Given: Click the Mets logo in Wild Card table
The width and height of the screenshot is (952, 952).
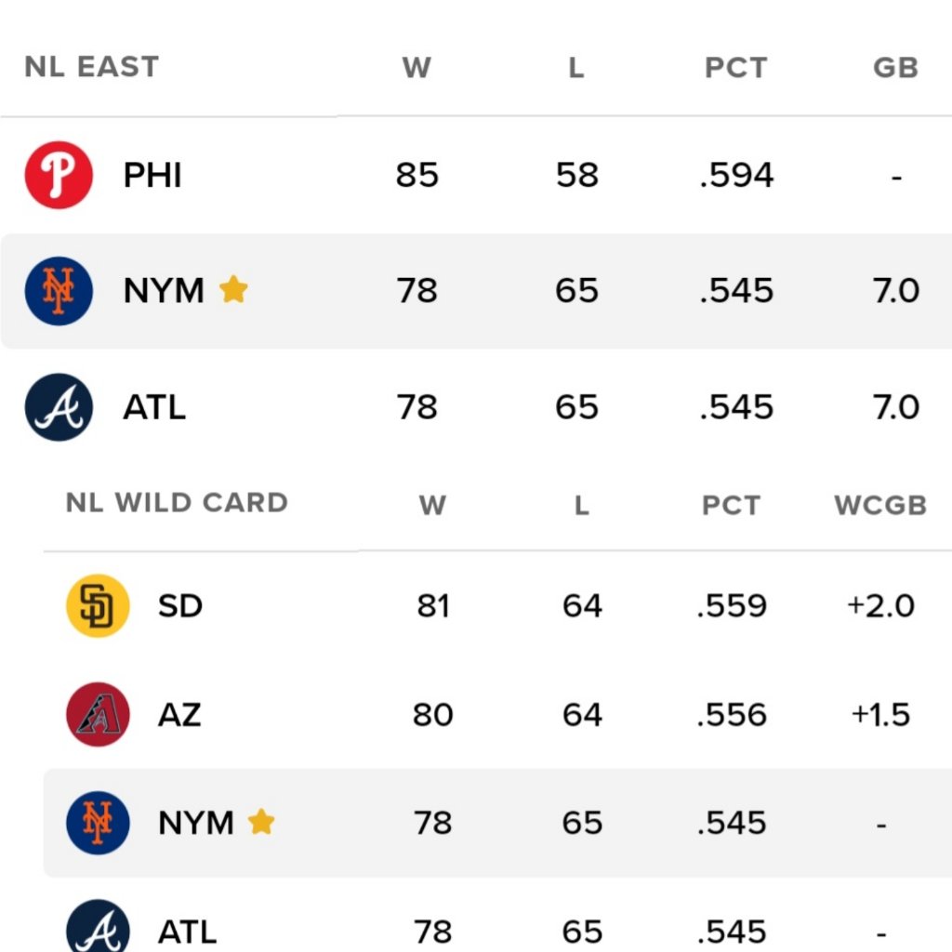Looking at the screenshot, I should point(98,823).
